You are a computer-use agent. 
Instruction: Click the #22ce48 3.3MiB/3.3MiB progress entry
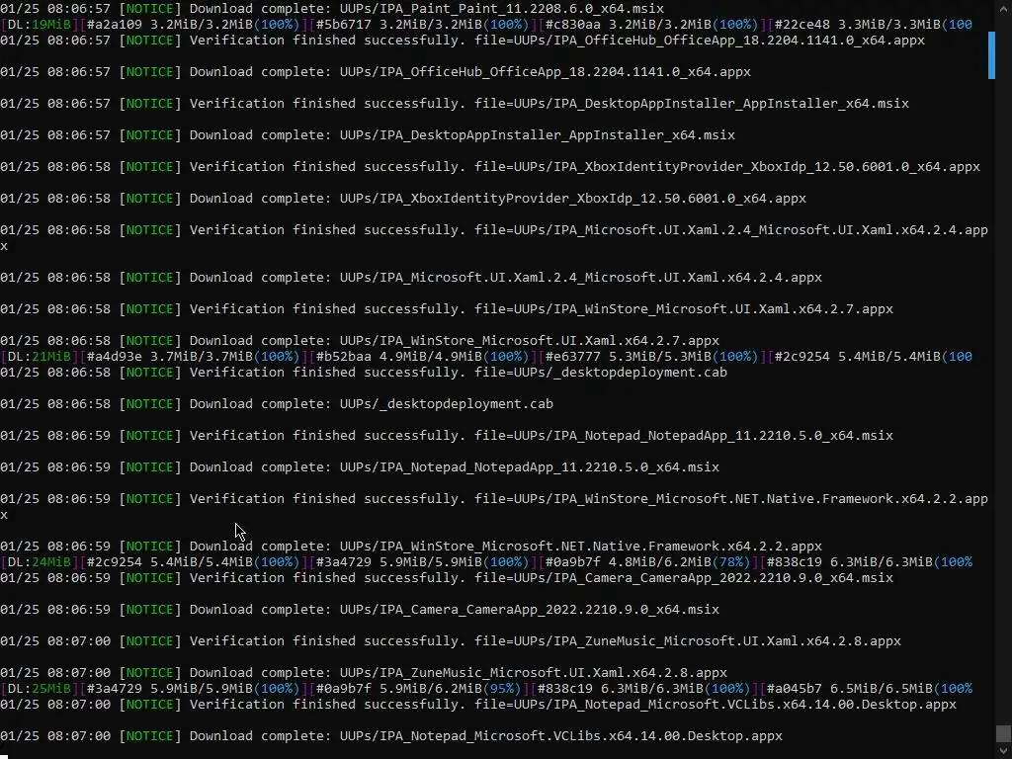click(x=870, y=25)
